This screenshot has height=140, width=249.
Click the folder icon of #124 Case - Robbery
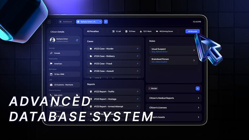pos(91,56)
